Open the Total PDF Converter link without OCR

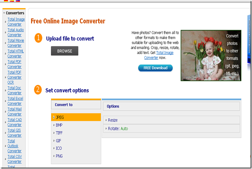(x=14, y=64)
